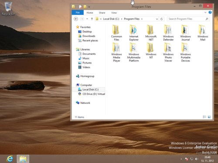Open the Internet Explorer folder

point(134,33)
